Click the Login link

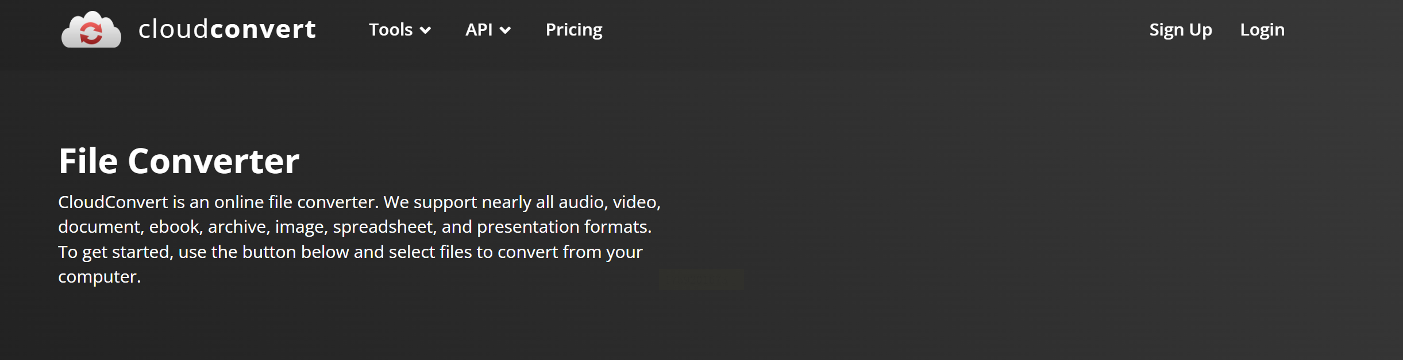click(x=1262, y=30)
